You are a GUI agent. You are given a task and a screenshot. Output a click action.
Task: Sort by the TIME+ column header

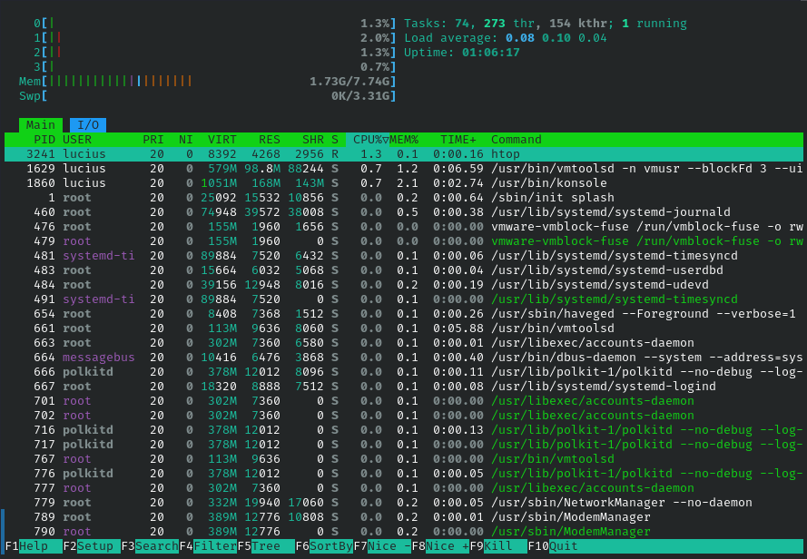[x=458, y=140]
